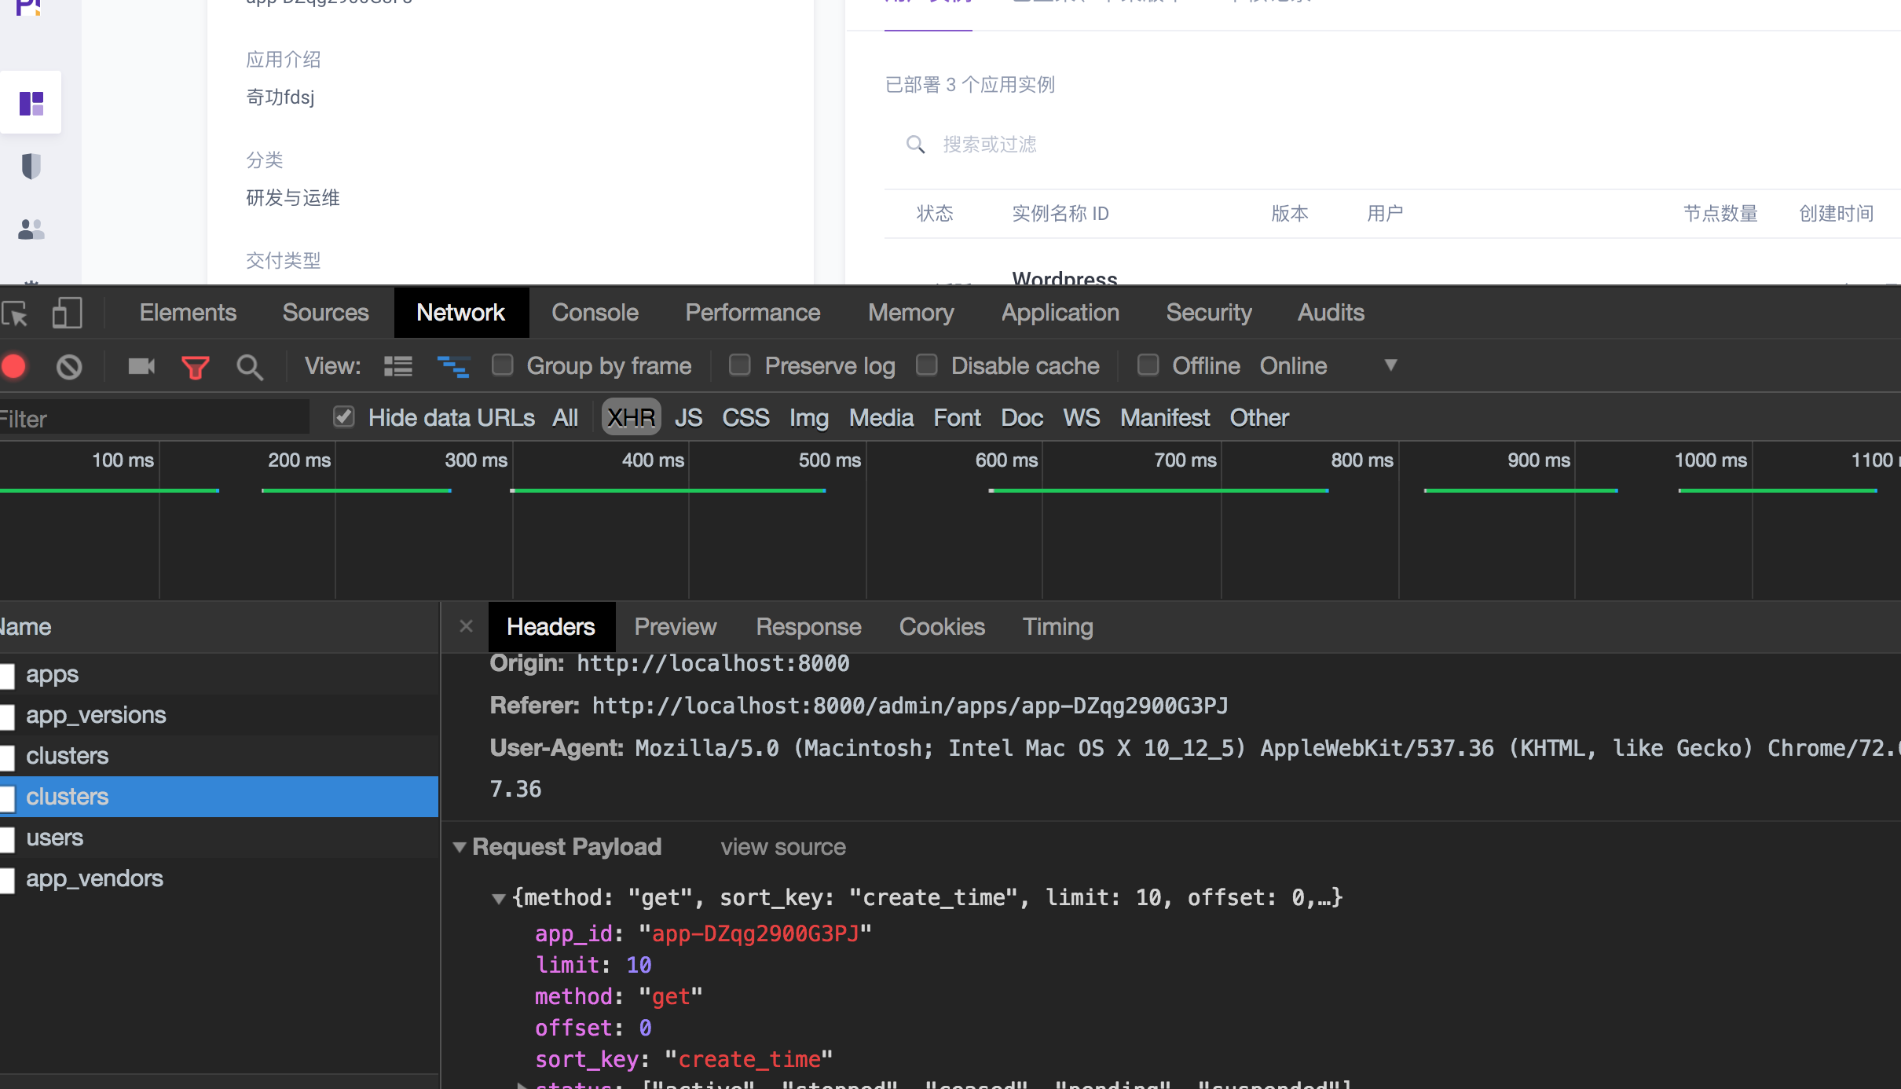The image size is (1901, 1089).
Task: Select the users request in the list
Action: coord(54,838)
